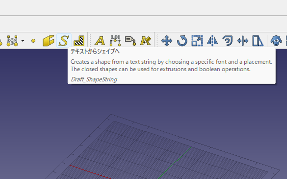287x179 pixels.
Task: Click the Scale tool icon
Action: (197, 41)
